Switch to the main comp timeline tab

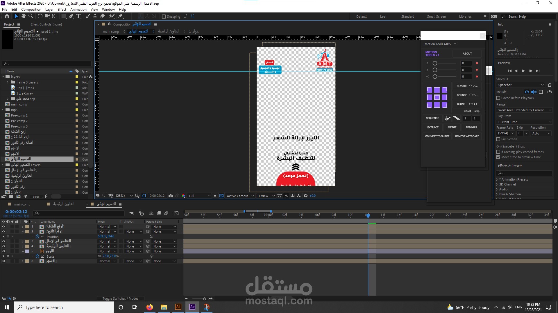[x=22, y=204]
